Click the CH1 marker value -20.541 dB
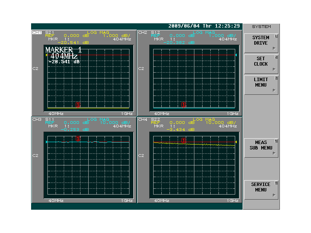 (73, 43)
